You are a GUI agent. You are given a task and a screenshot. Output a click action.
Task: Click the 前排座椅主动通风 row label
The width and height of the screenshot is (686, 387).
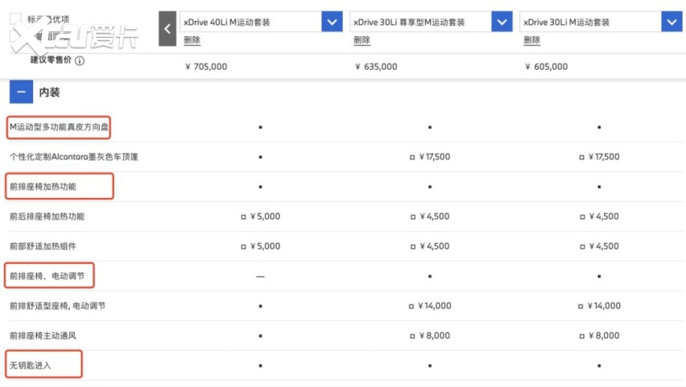pos(43,336)
